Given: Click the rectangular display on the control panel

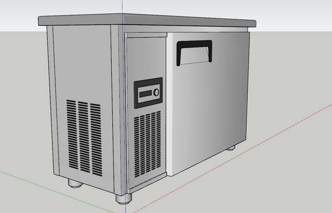Looking at the screenshot, I should pyautogui.click(x=145, y=93).
